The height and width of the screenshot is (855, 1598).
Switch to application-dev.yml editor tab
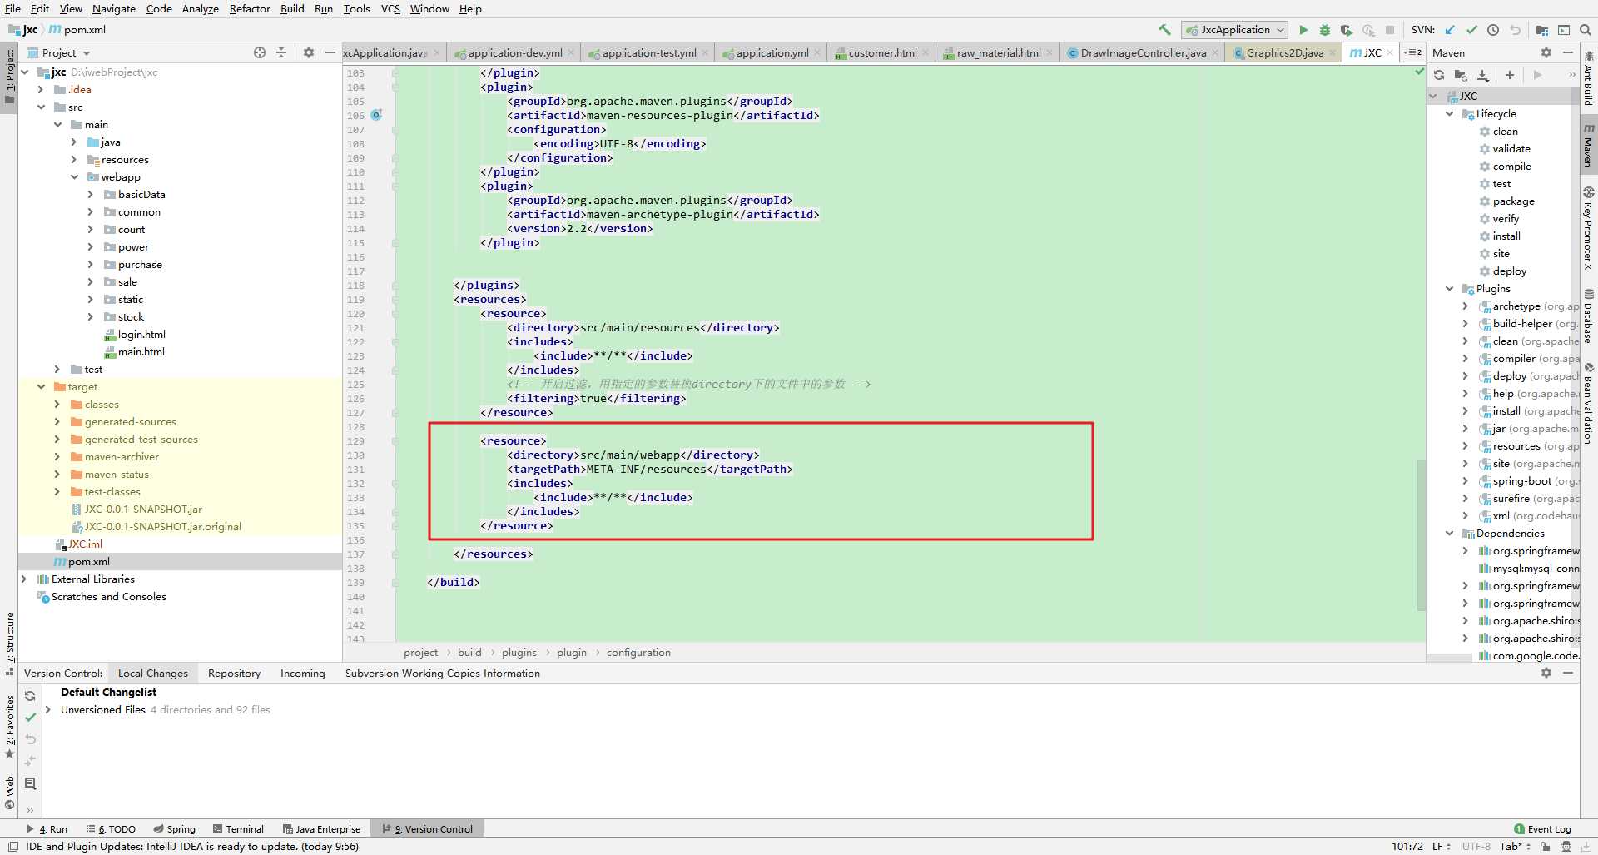coord(514,52)
